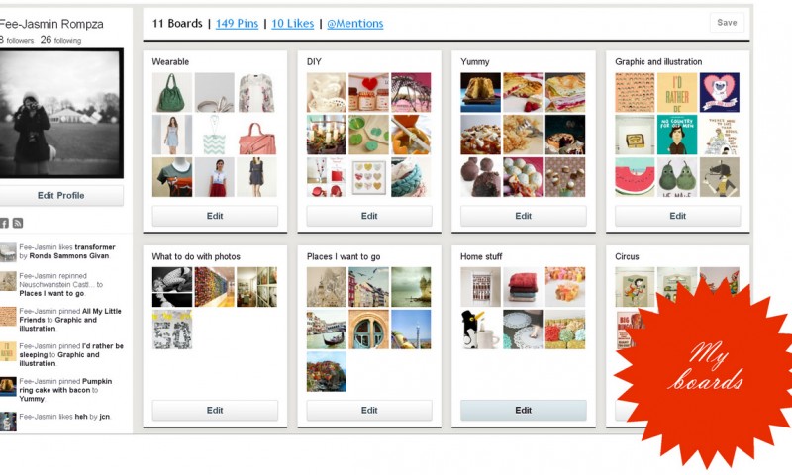The image size is (792, 475).
Task: Open the 'Pumpkin ring cake with bacon' link
Action: tap(65, 386)
